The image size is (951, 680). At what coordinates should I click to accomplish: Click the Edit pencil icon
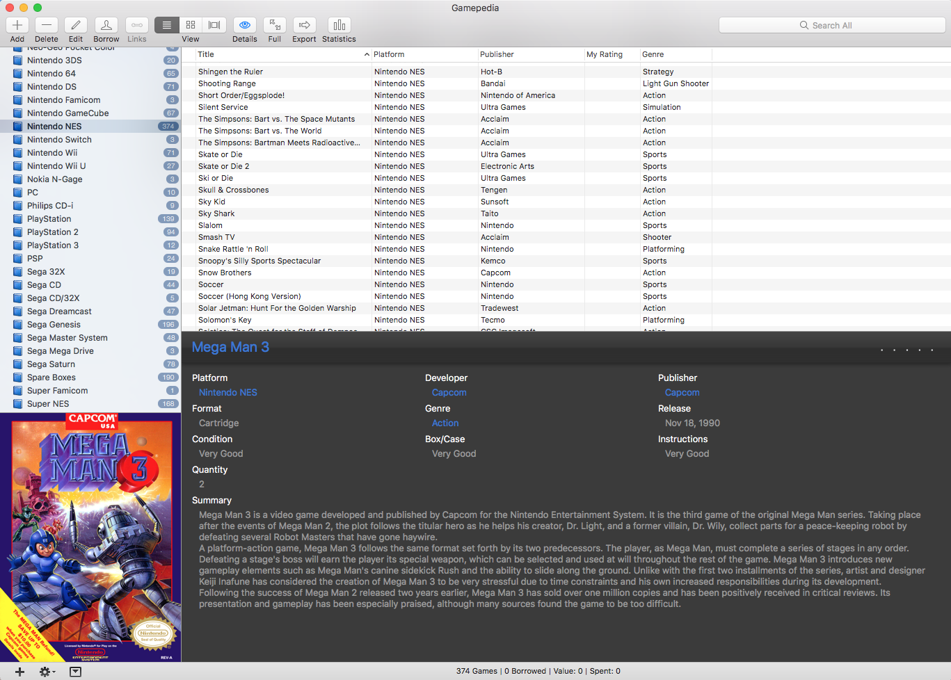coord(76,26)
